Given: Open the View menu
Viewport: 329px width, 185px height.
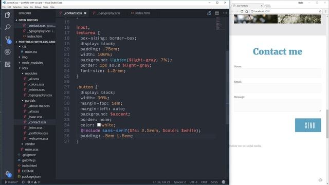Looking at the screenshot, I should pyautogui.click(x=26, y=7).
